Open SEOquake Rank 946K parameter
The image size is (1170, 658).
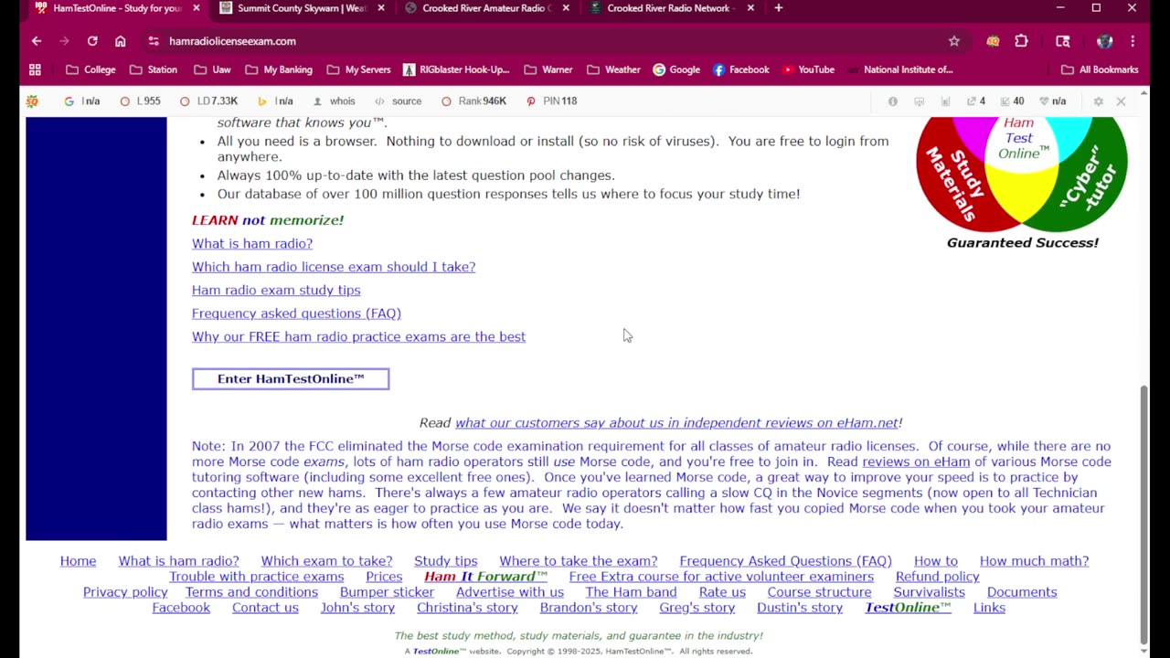pos(473,101)
